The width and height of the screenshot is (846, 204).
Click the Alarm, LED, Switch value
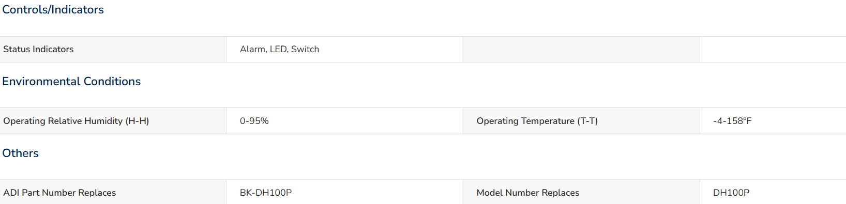pyautogui.click(x=279, y=50)
